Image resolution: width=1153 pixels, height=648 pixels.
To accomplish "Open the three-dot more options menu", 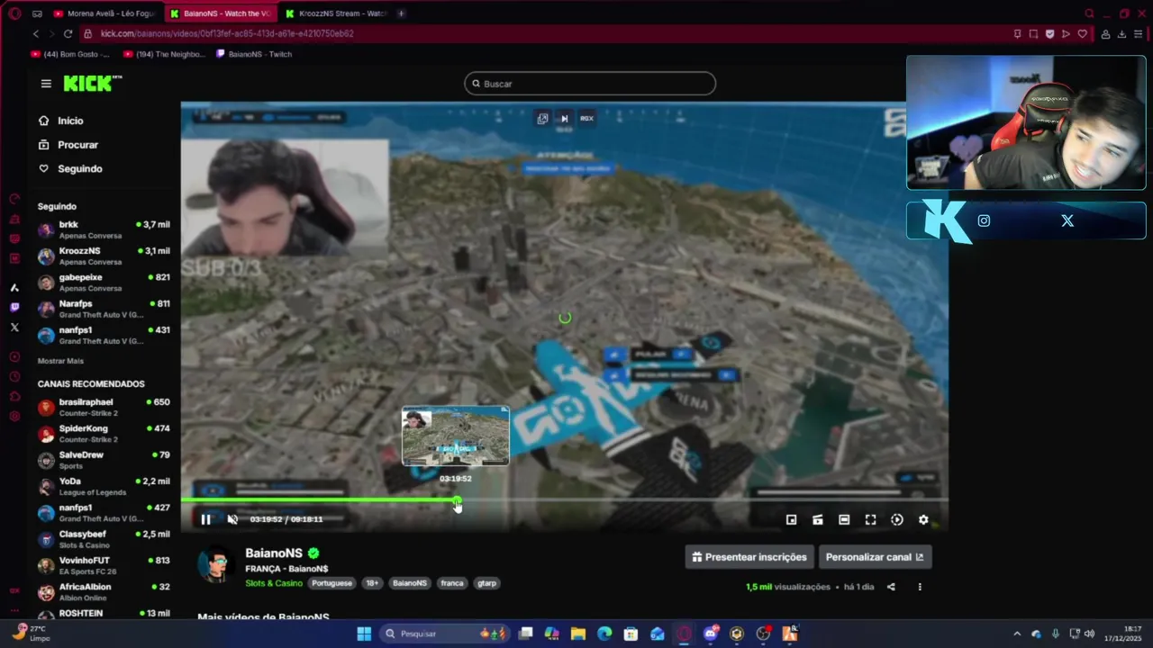I will click(920, 587).
